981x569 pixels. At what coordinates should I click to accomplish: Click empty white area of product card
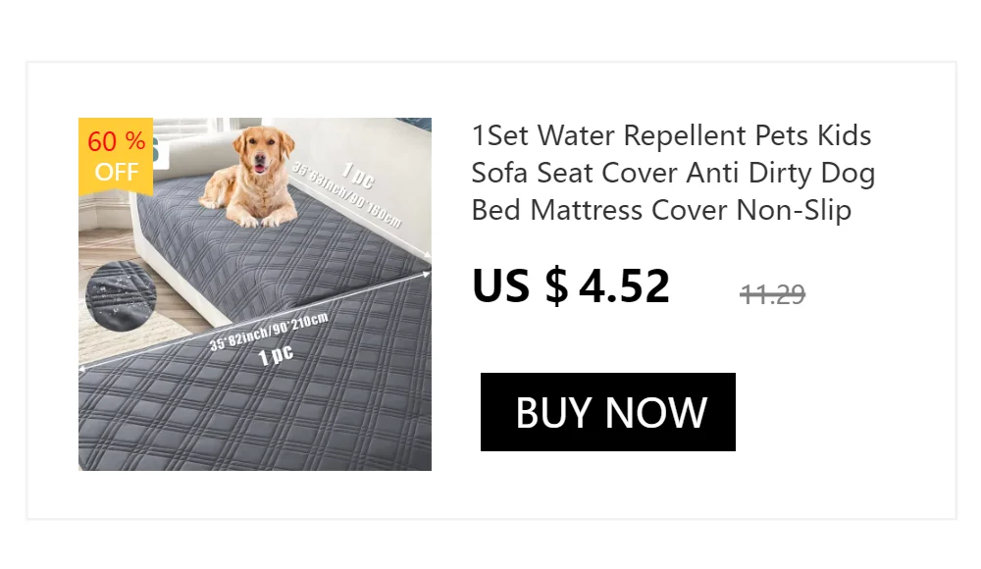pyautogui.click(x=845, y=407)
